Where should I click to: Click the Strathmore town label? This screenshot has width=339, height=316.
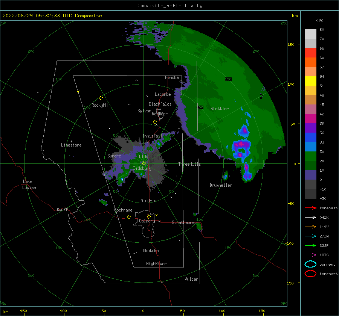(183, 222)
